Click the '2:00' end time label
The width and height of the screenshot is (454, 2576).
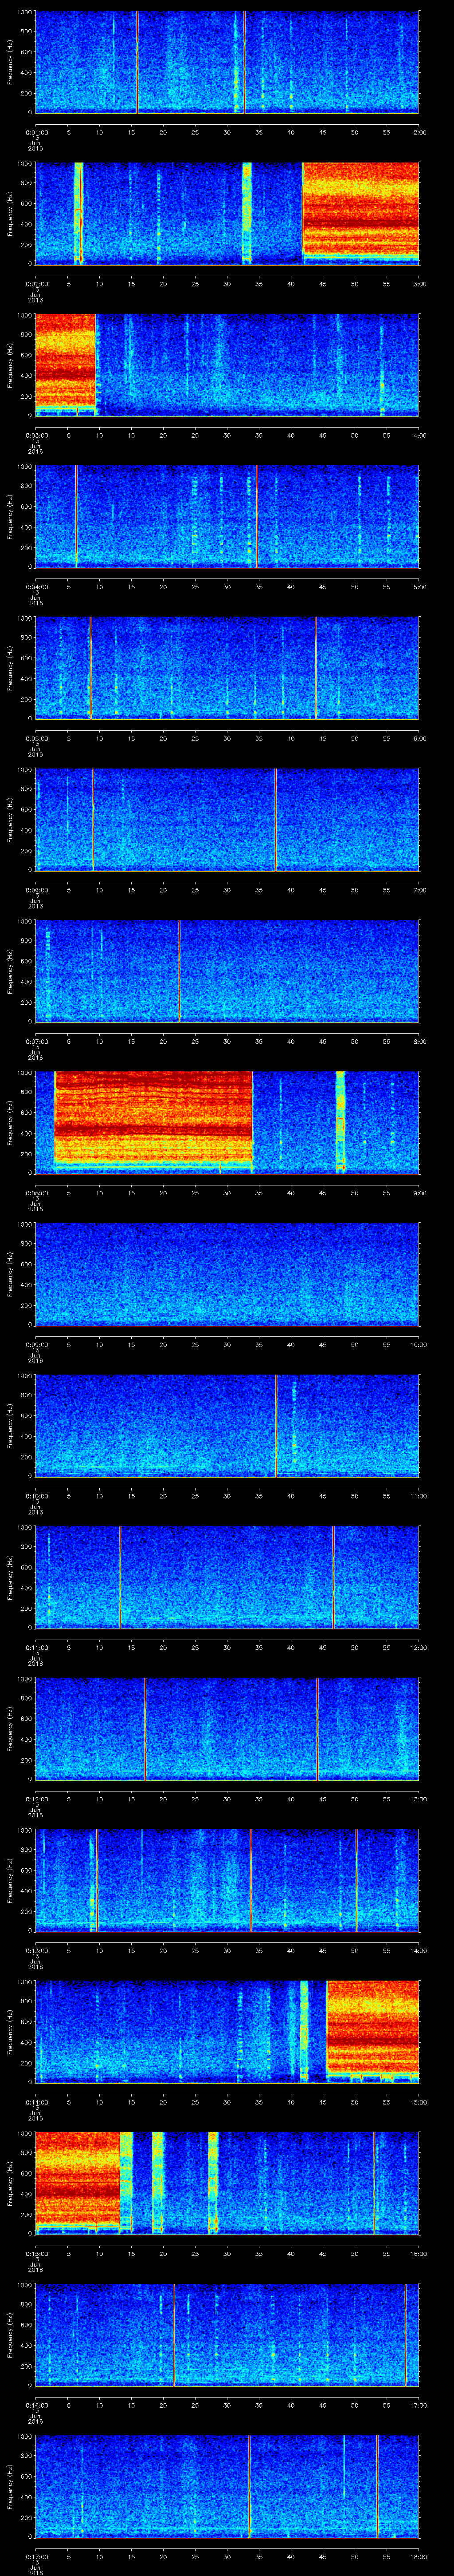point(419,132)
